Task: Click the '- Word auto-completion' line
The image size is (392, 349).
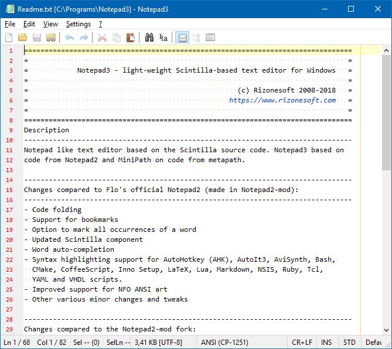Action: tap(69, 249)
